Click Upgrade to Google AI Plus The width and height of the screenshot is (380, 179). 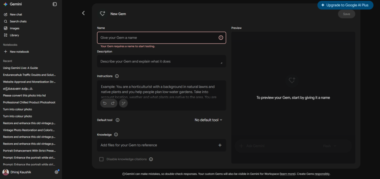pos(345,5)
